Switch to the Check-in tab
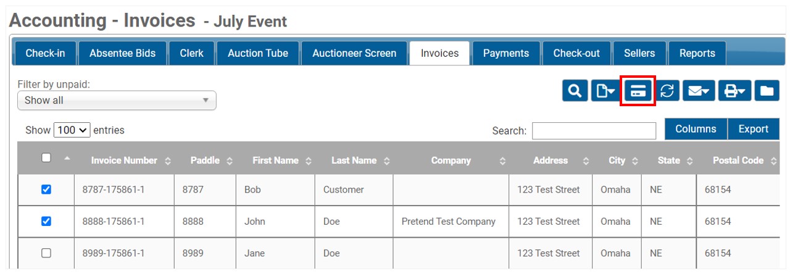This screenshot has width=790, height=276. pos(45,53)
